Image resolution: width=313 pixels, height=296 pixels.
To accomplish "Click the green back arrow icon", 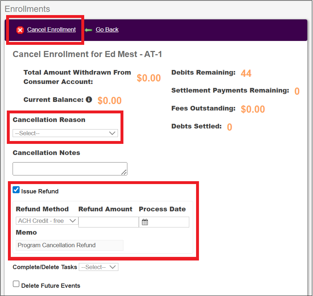I will (x=89, y=30).
